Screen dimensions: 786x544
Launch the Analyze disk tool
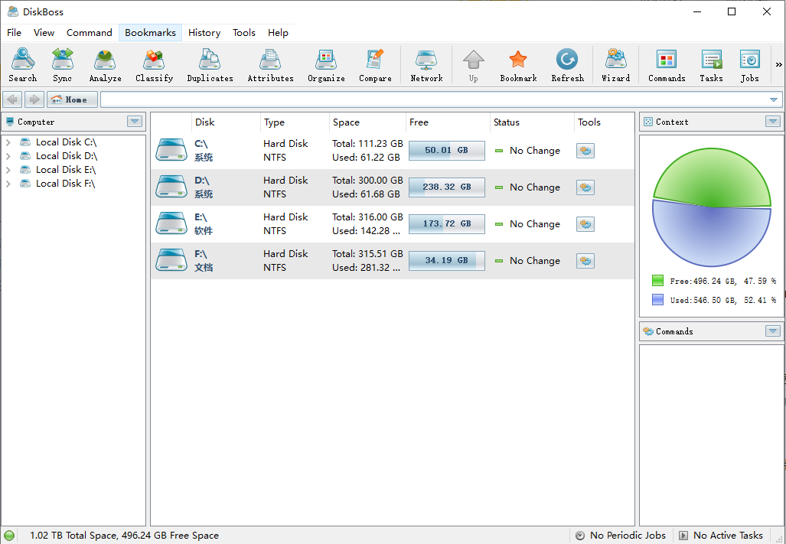(x=105, y=65)
